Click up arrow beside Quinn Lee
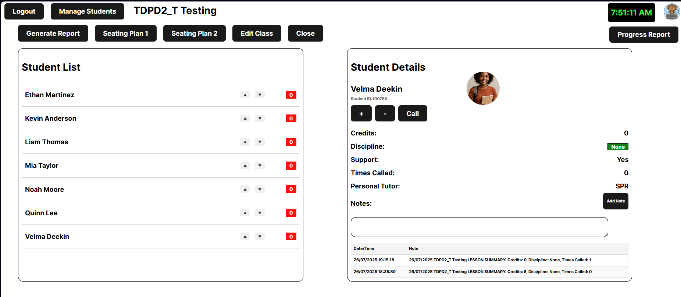Viewport: 681px width, 297px height. coord(245,213)
